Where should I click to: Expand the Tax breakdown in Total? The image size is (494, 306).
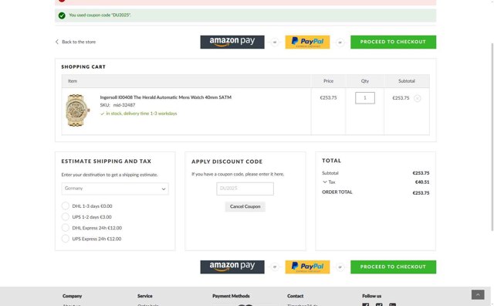(x=325, y=182)
